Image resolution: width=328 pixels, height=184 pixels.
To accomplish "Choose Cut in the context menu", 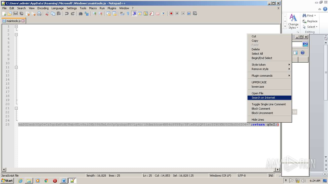I will [269, 36].
